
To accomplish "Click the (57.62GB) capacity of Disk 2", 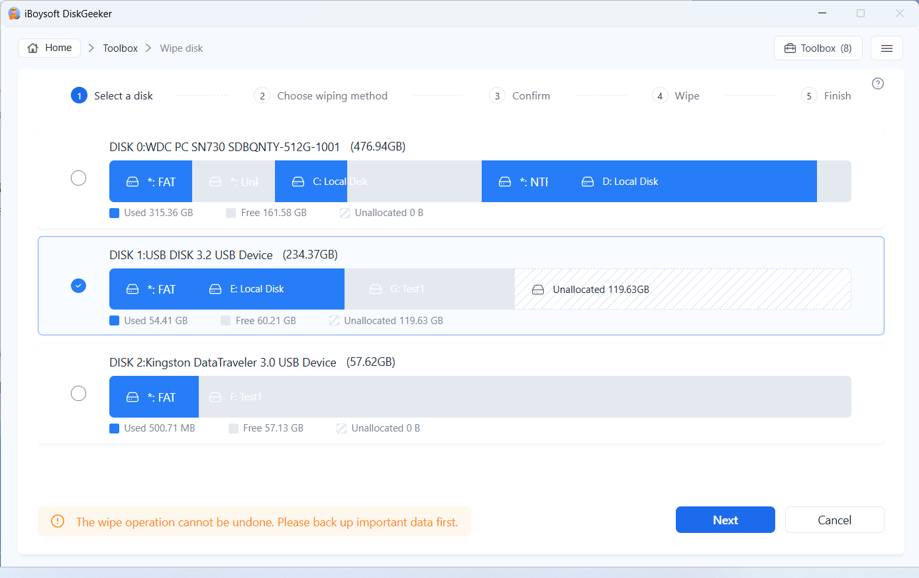I will tap(371, 363).
